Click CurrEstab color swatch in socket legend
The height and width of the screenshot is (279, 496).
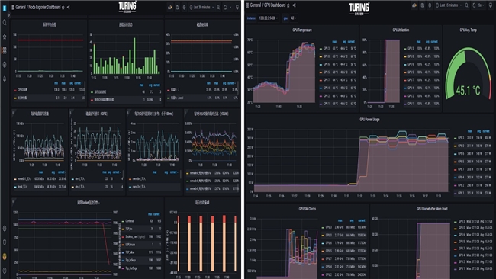click(124, 221)
